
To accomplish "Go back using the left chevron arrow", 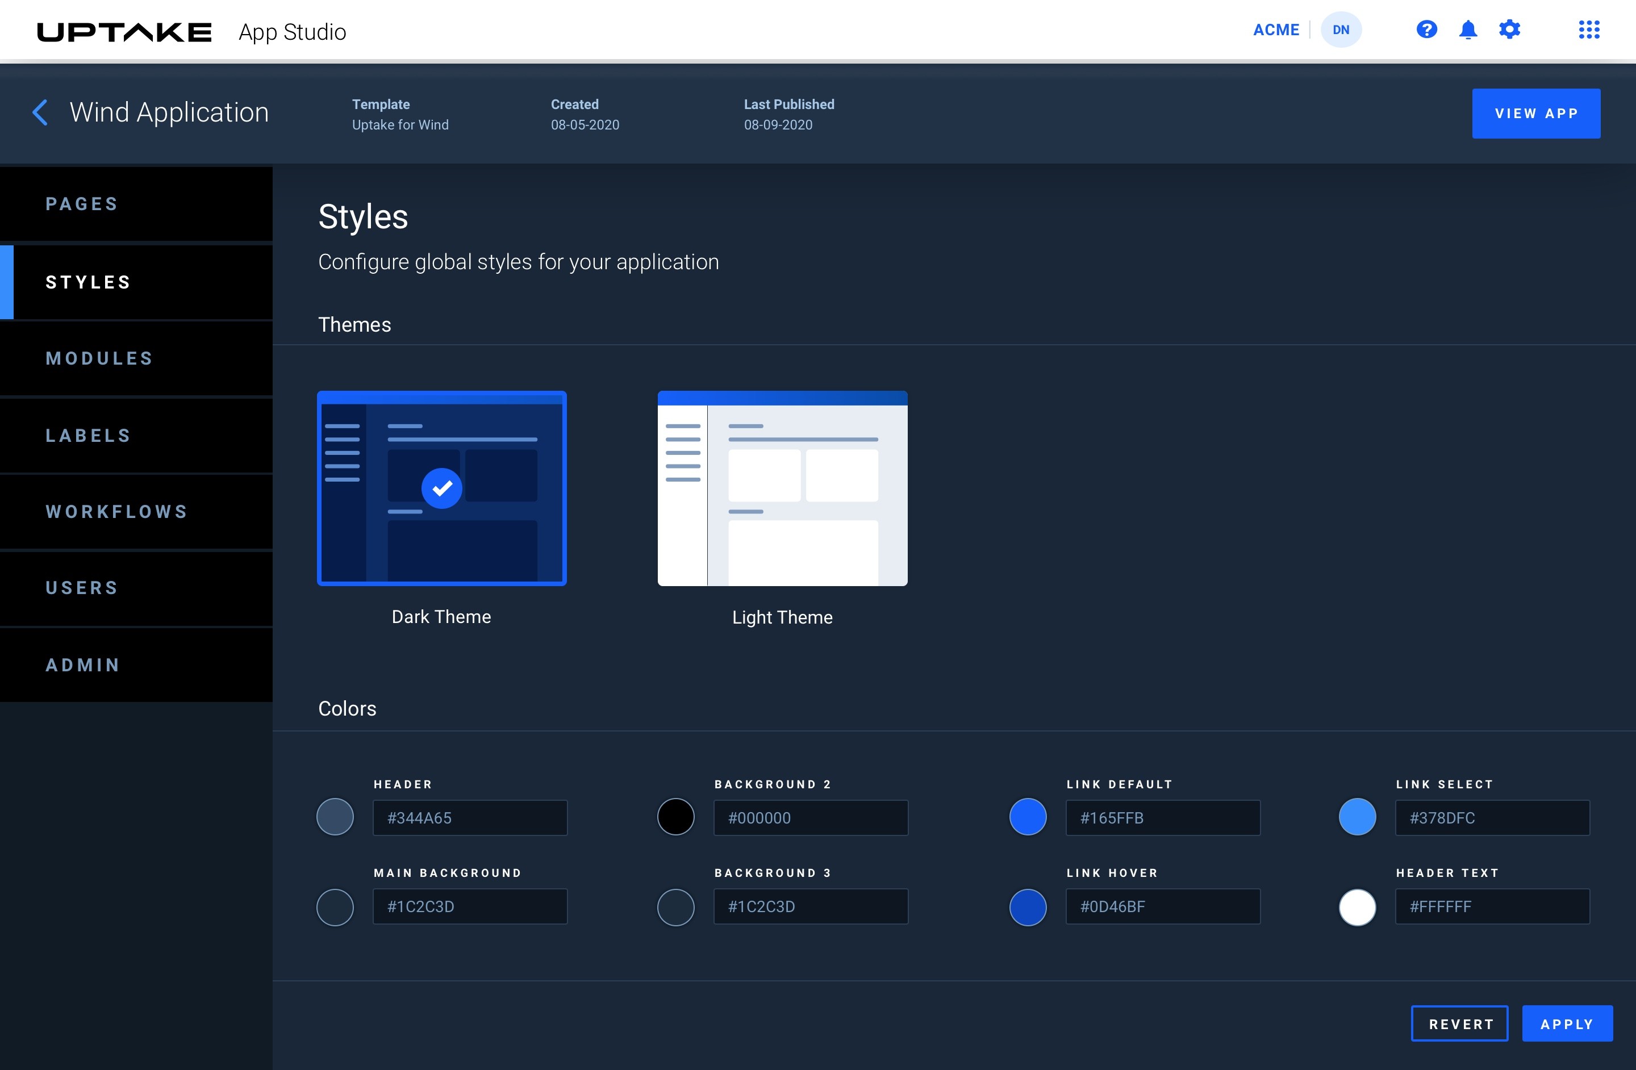I will click(x=40, y=112).
